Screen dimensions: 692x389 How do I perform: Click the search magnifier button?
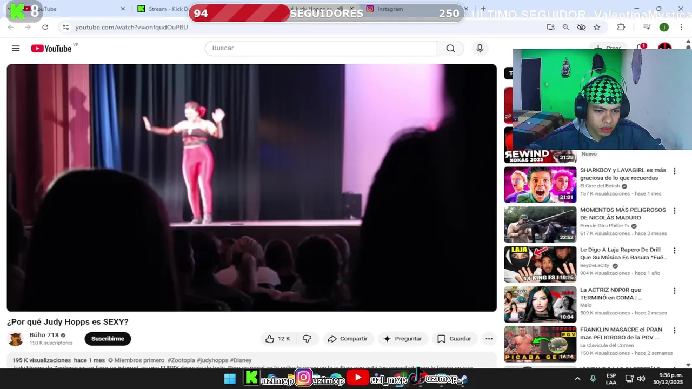pyautogui.click(x=450, y=48)
